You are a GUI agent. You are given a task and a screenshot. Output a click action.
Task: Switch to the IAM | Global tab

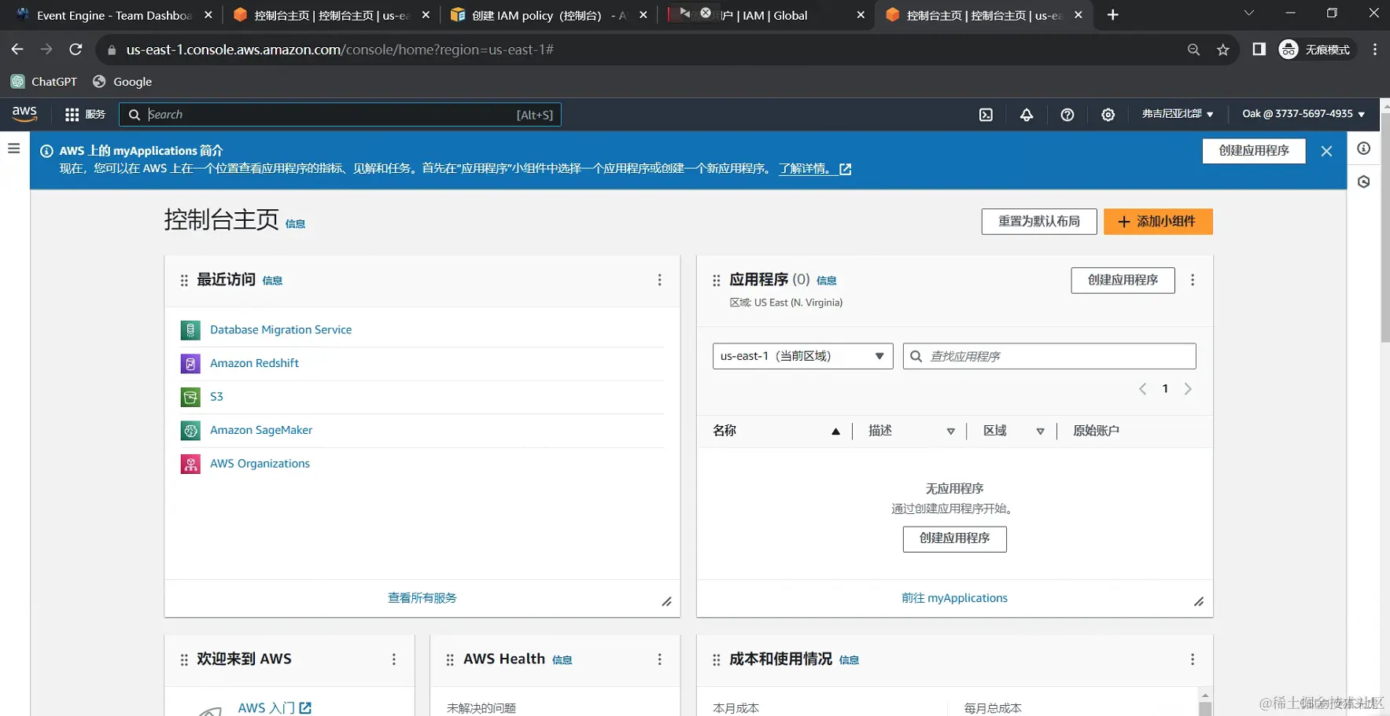click(x=765, y=15)
